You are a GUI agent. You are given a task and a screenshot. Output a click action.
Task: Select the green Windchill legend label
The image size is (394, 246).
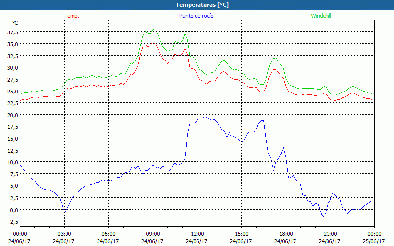point(321,16)
